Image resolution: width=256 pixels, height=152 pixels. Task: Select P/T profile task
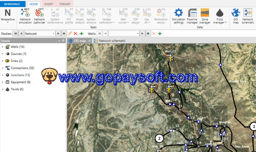click(x=69, y=16)
